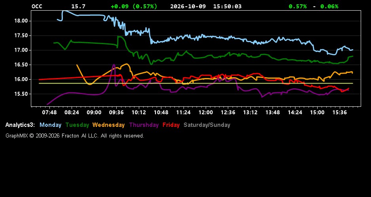371x197 pixels.
Task: Click the 15:50:03 timestamp
Action: [x=227, y=6]
